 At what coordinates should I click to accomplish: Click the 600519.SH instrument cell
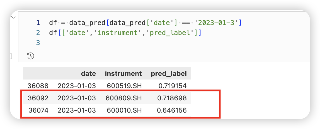coord(124,86)
